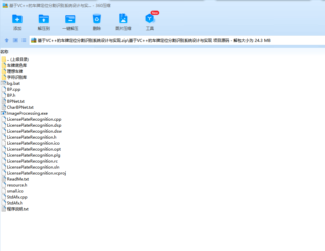The width and height of the screenshot is (325, 251).
Task: Select LicensePlateRecognition.h
Action: tap(29, 137)
